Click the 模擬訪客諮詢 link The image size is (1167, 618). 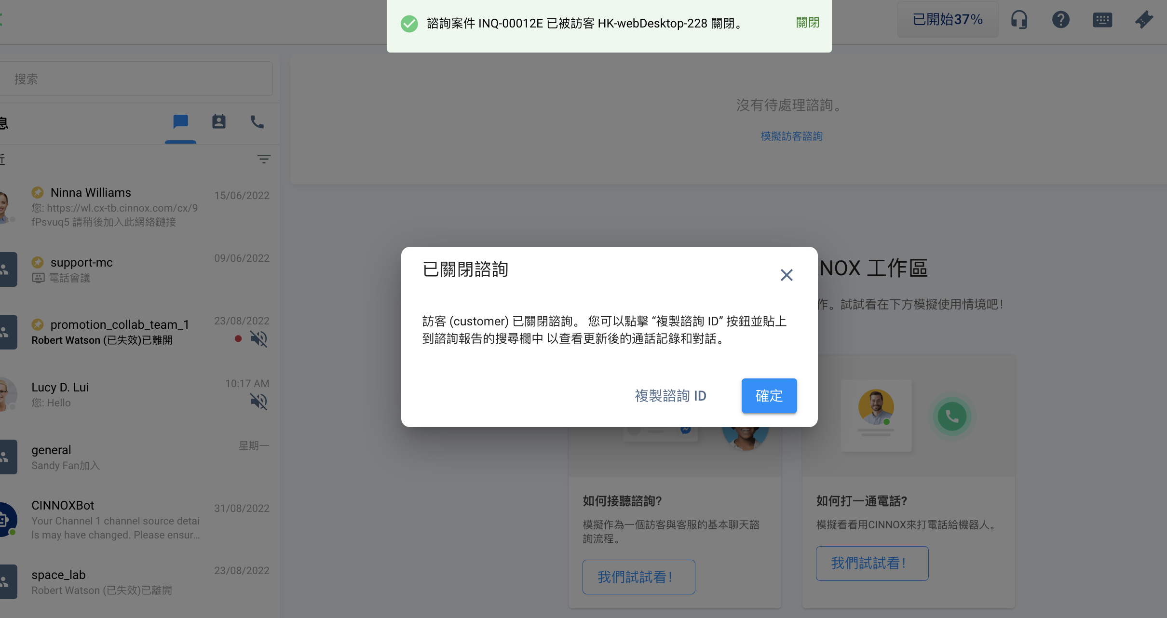point(791,136)
